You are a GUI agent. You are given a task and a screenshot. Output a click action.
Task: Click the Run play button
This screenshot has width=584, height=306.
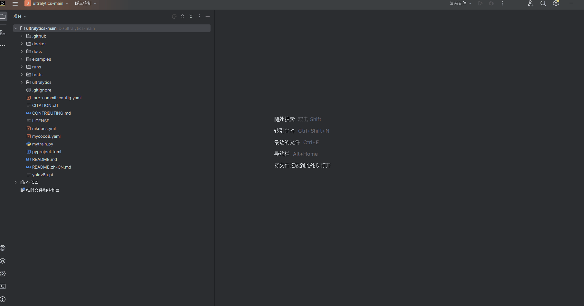click(x=480, y=3)
